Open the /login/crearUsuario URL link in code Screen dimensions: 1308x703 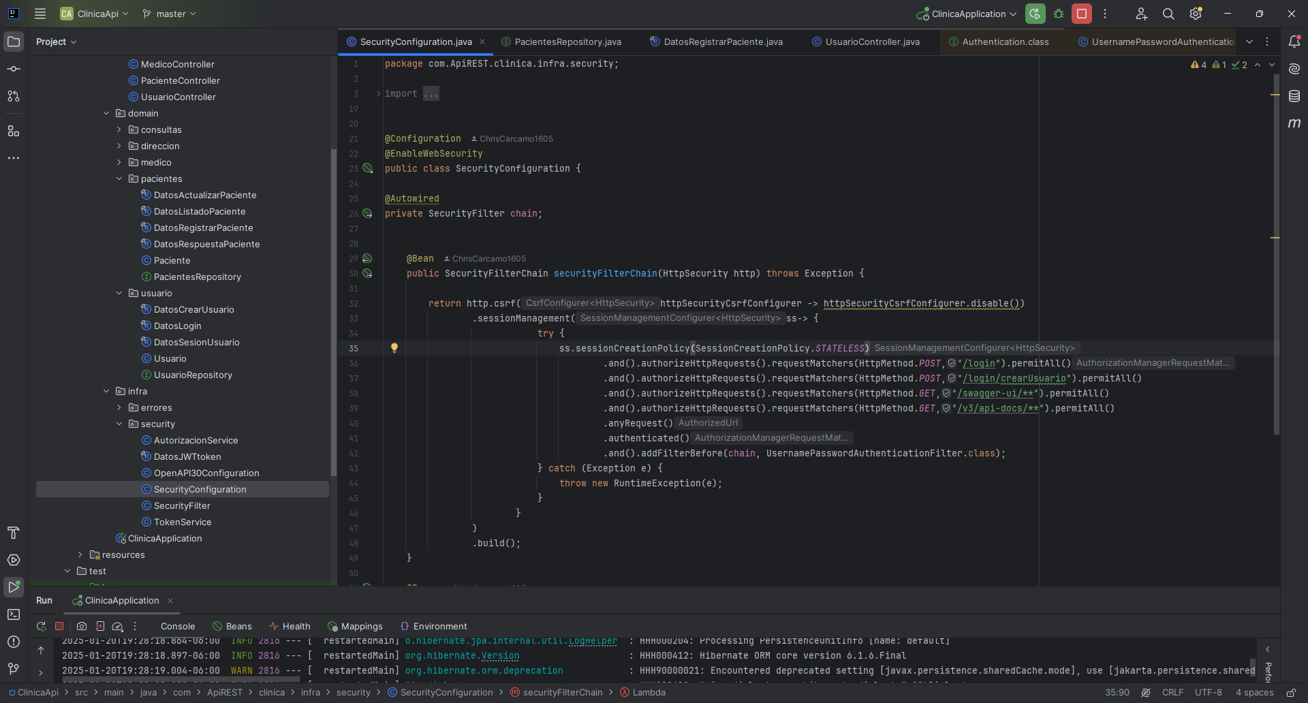click(x=1014, y=378)
